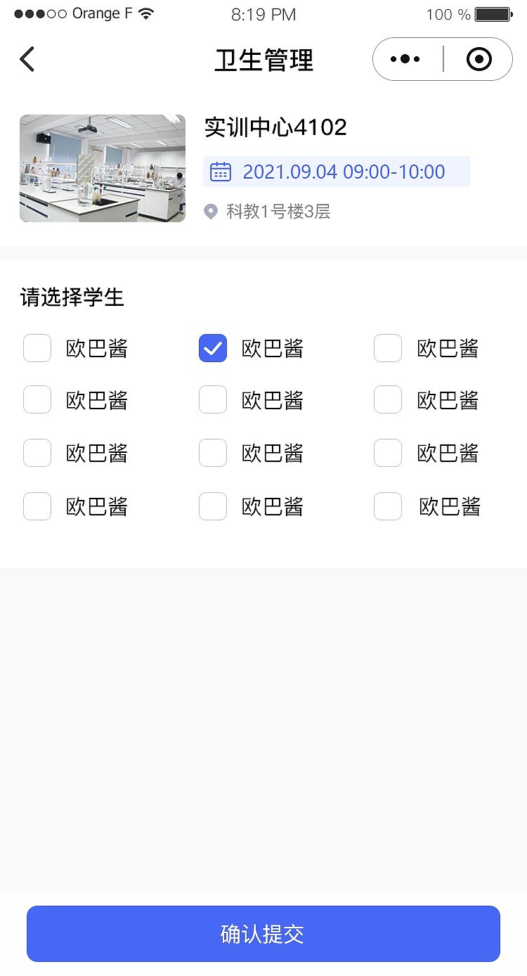The width and height of the screenshot is (527, 976).
Task: Tap the 卫生管理 page title
Action: pyautogui.click(x=263, y=60)
